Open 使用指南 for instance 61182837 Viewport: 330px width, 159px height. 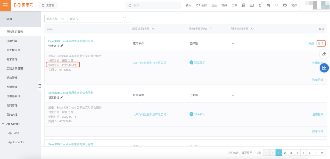click(318, 63)
